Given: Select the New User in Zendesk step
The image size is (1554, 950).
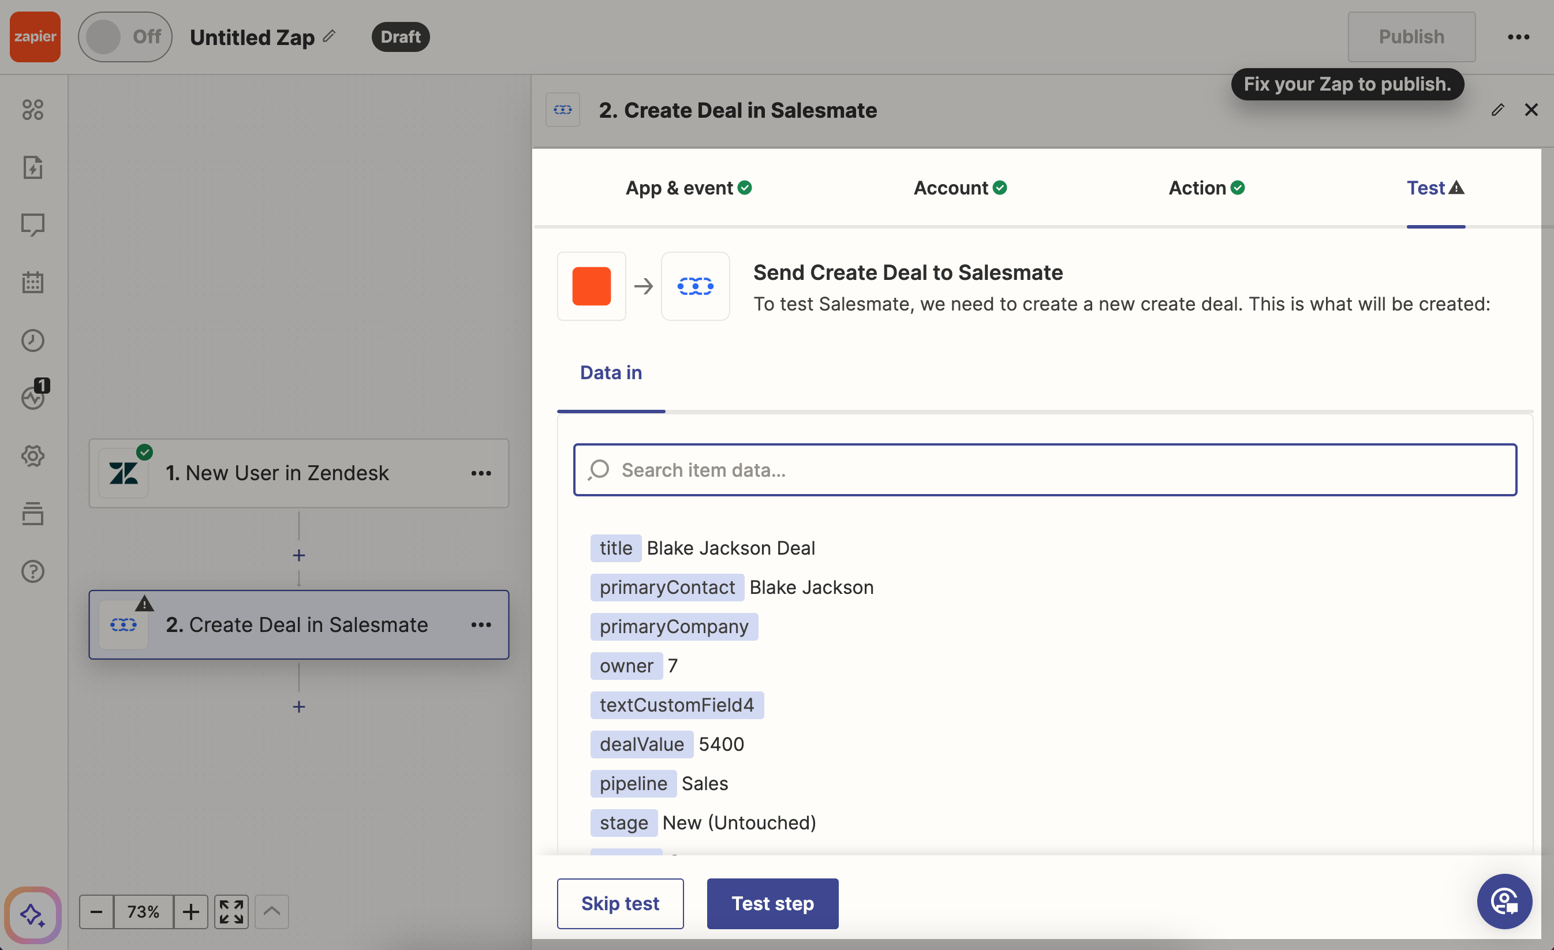Looking at the screenshot, I should pyautogui.click(x=298, y=473).
